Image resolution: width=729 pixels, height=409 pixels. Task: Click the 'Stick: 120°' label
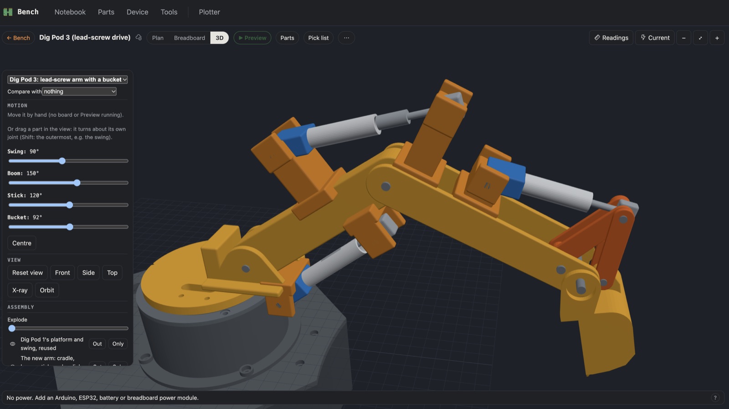click(25, 195)
